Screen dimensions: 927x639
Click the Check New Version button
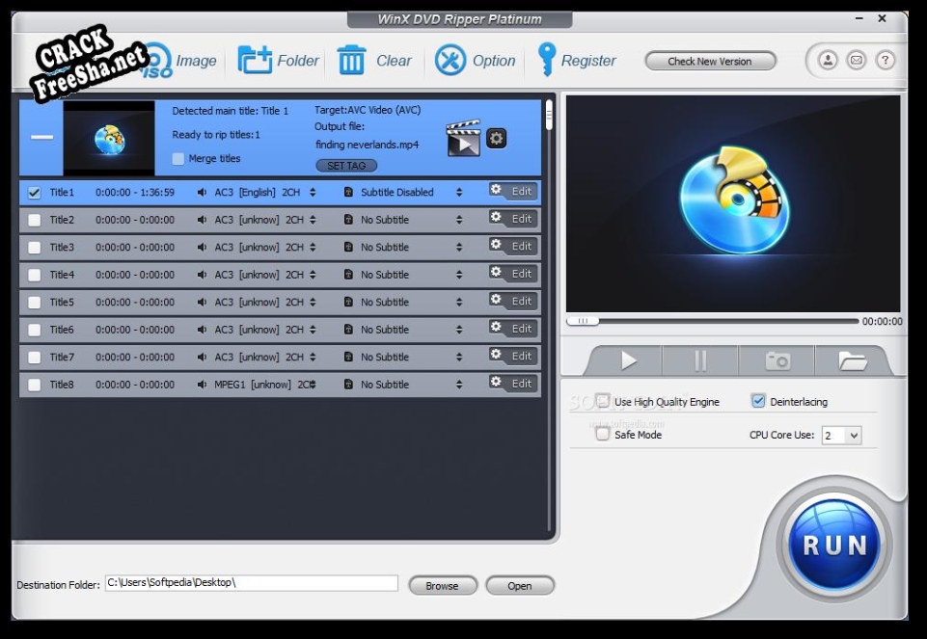pos(710,61)
